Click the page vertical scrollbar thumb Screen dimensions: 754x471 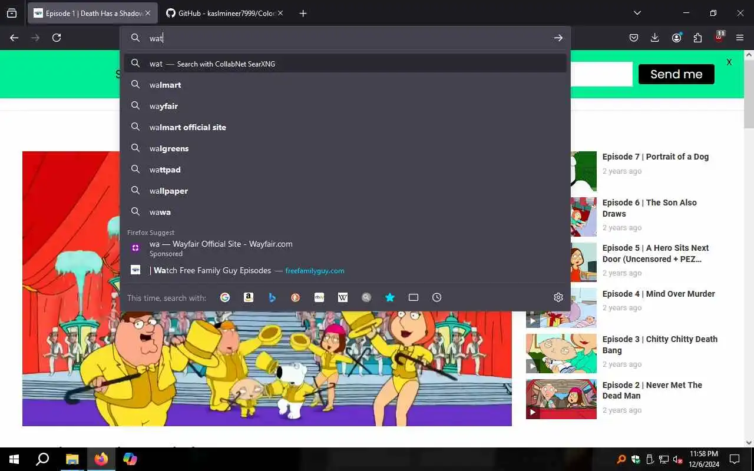pos(749,95)
